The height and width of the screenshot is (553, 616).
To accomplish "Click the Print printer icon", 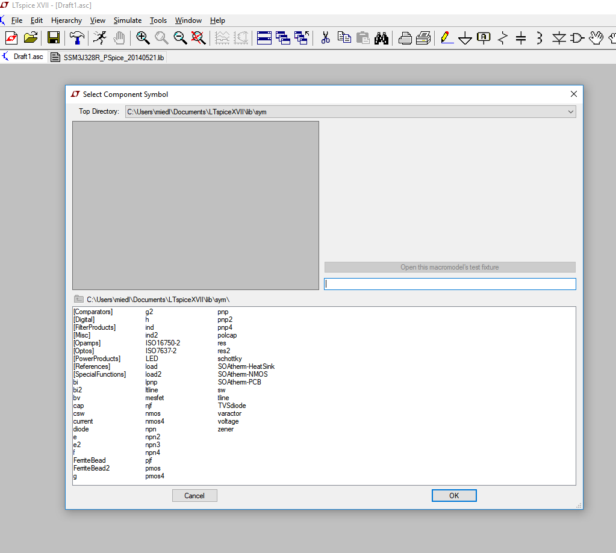I will point(423,38).
